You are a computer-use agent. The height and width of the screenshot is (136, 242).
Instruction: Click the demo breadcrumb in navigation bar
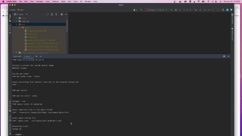(12, 10)
